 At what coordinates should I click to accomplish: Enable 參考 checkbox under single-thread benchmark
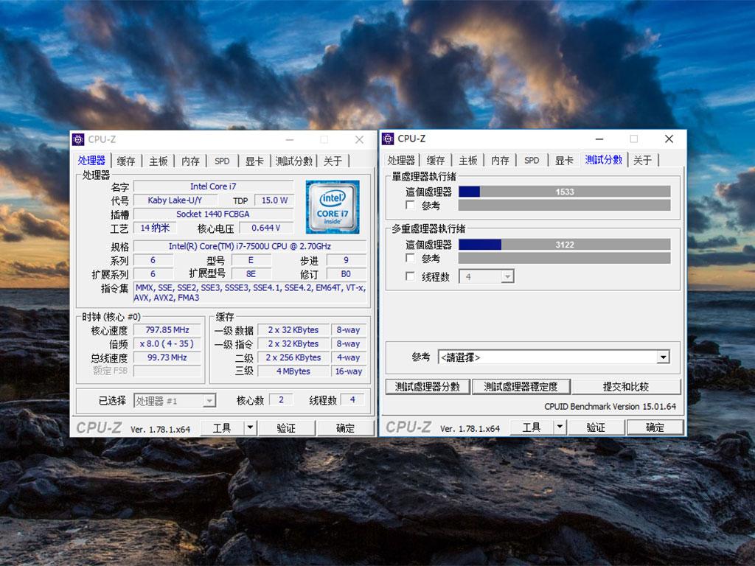[410, 205]
